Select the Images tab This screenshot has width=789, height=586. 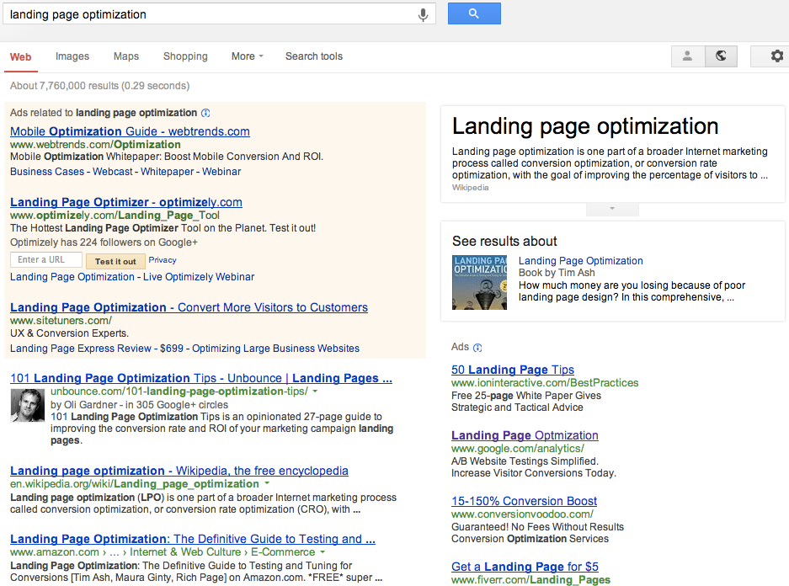pos(72,56)
